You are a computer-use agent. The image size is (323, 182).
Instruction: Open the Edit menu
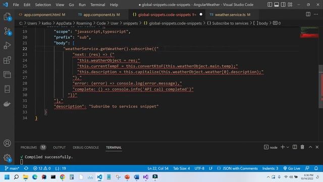[x=27, y=5]
